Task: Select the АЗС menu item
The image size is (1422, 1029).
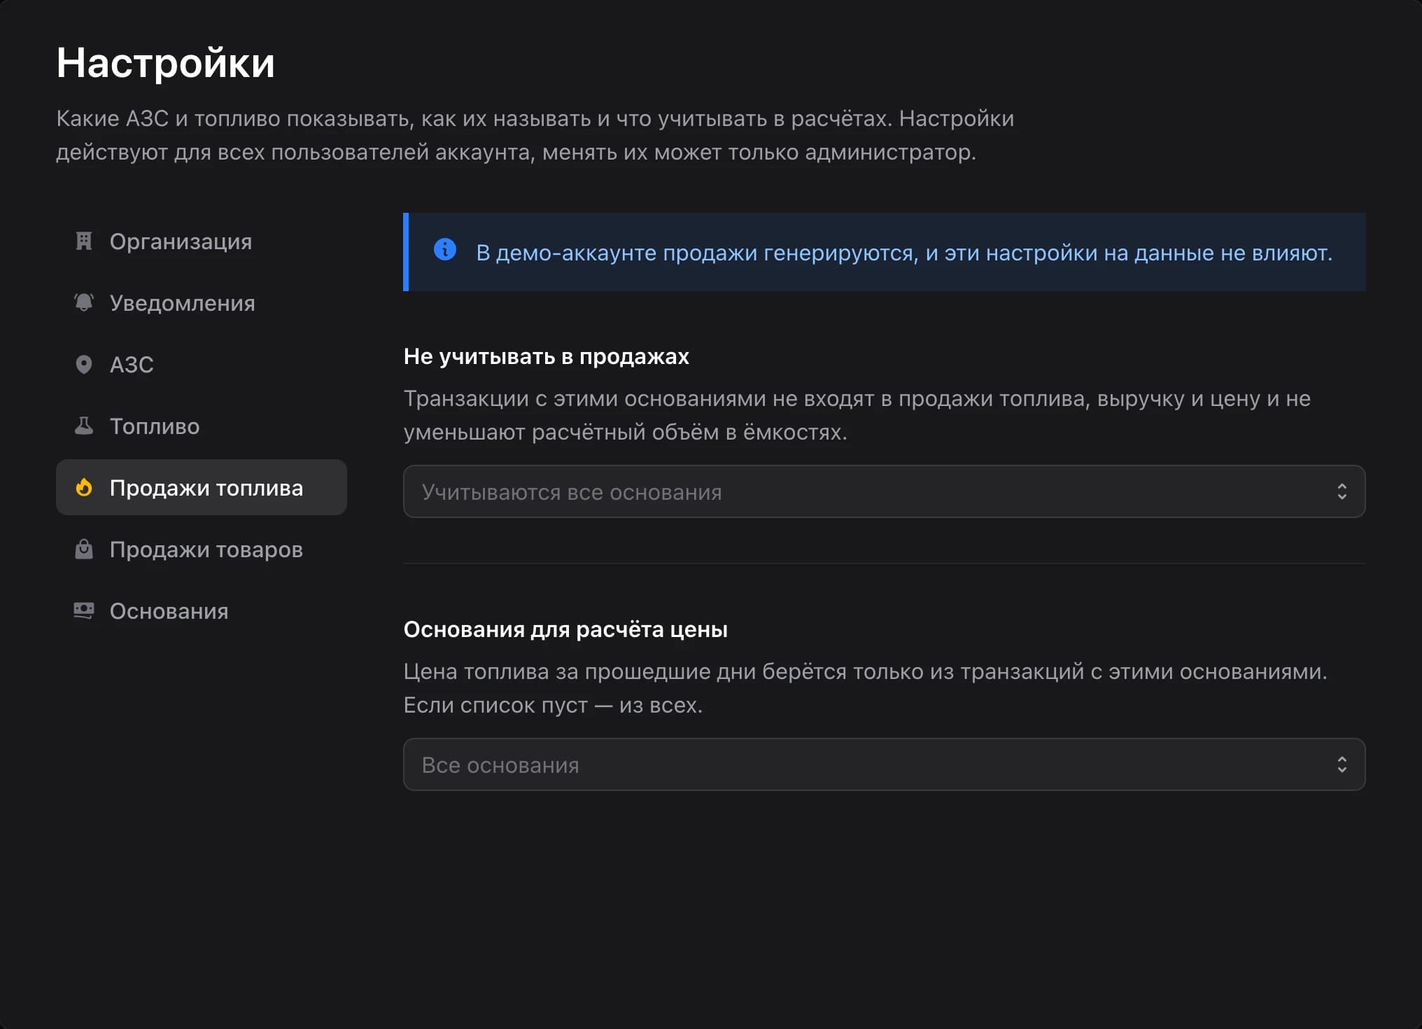Action: point(202,365)
